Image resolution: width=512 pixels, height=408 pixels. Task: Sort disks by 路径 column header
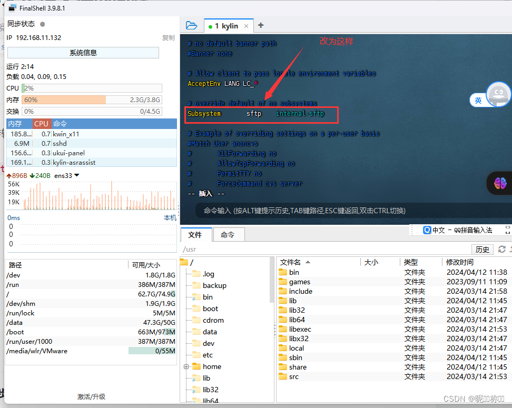click(67, 265)
